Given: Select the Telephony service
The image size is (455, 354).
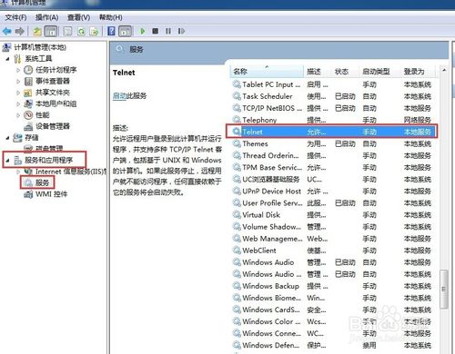Looking at the screenshot, I should pyautogui.click(x=333, y=120).
